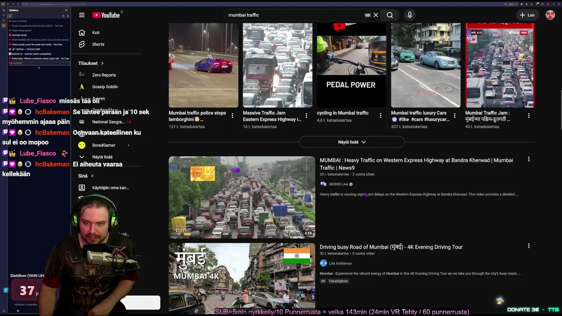Click the Gossip Goblin channel name
The height and width of the screenshot is (316, 562).
105,87
